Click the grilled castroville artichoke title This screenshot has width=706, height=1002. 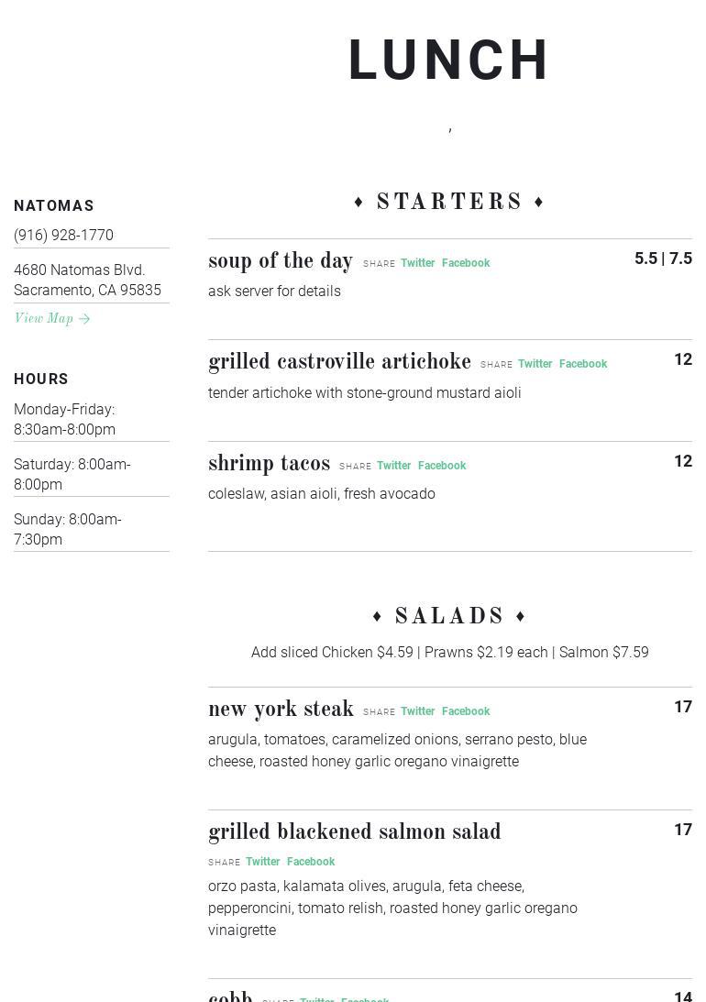339,362
